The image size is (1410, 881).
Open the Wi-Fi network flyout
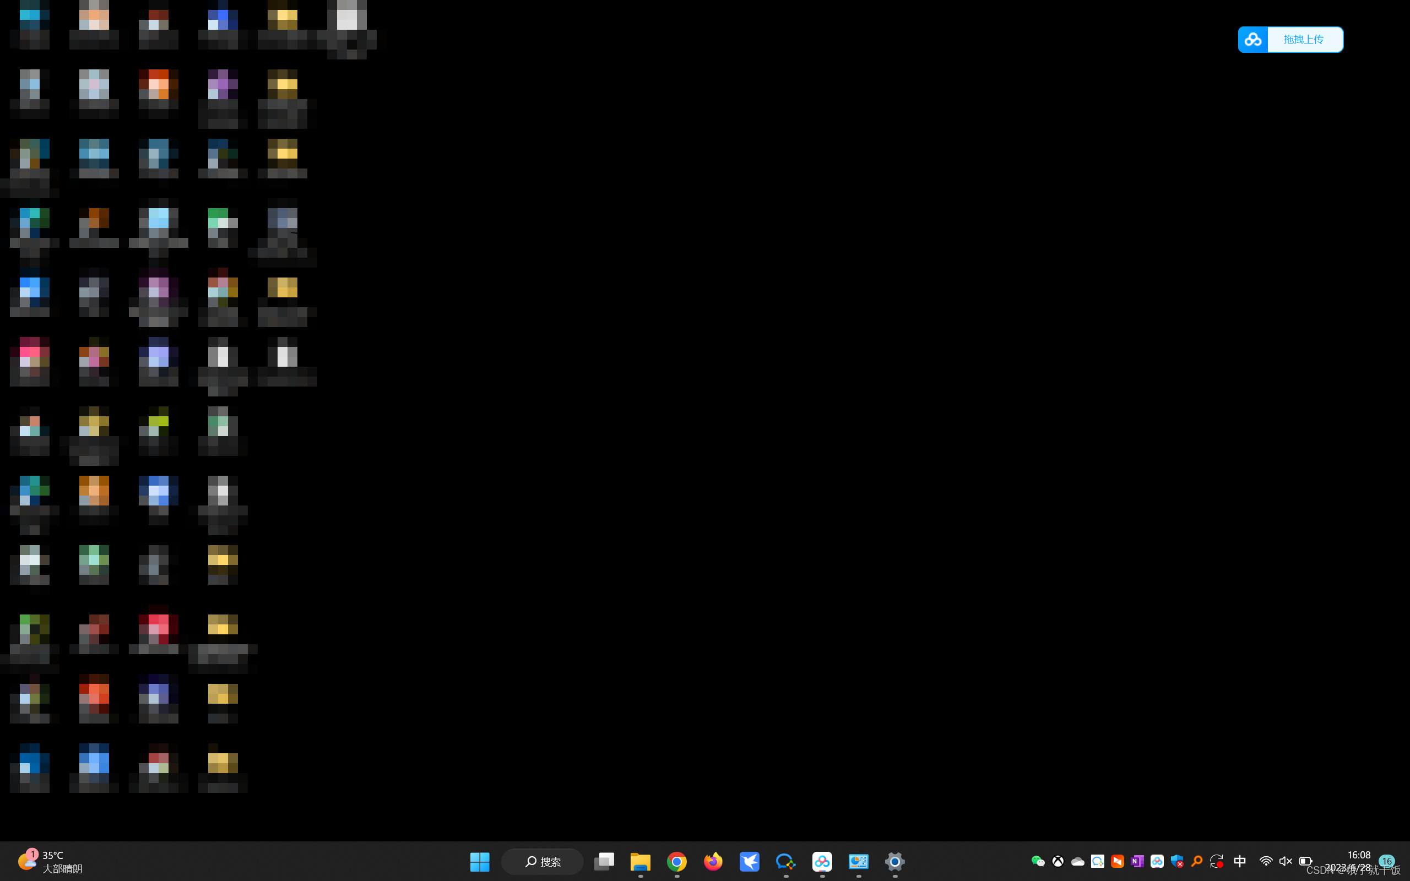tap(1266, 861)
